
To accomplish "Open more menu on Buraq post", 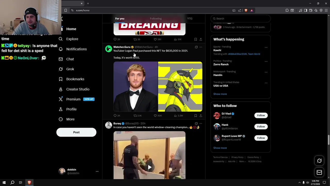I will [x=201, y=123].
